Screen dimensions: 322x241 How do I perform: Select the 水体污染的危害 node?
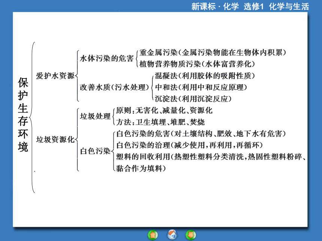tap(107, 58)
